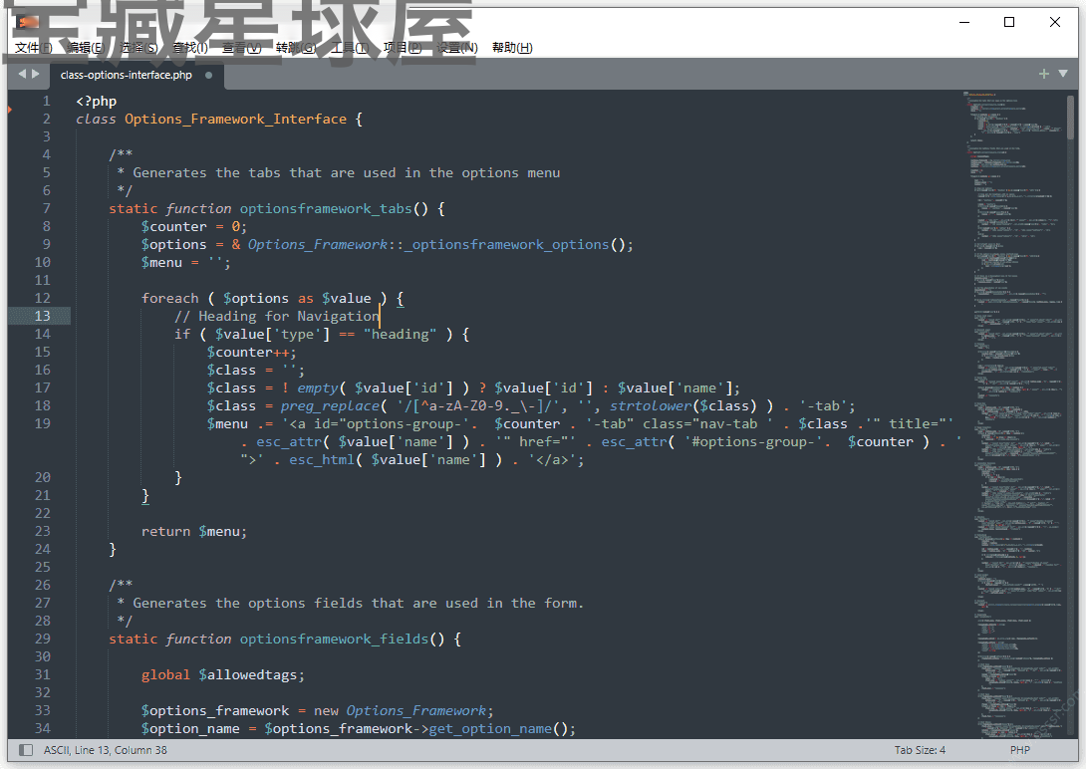Click function name 'optionsframework_tabs'
The width and height of the screenshot is (1086, 769).
pyautogui.click(x=326, y=208)
